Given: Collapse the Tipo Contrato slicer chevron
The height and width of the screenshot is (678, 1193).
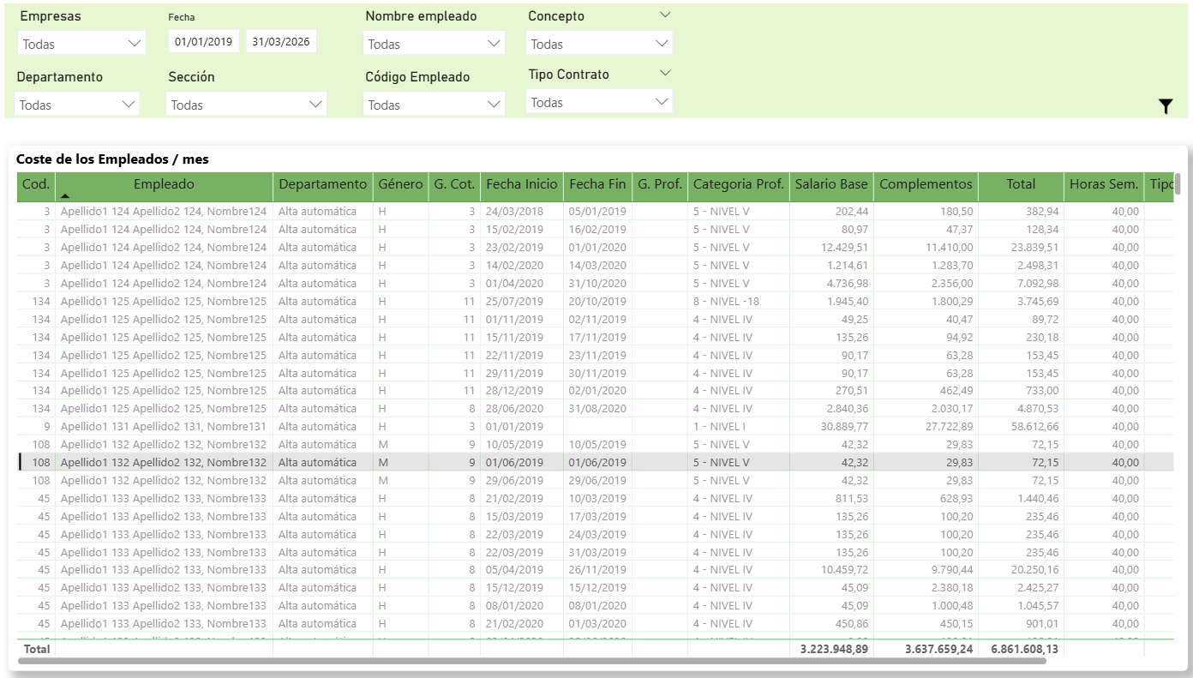Looking at the screenshot, I should pyautogui.click(x=665, y=74).
